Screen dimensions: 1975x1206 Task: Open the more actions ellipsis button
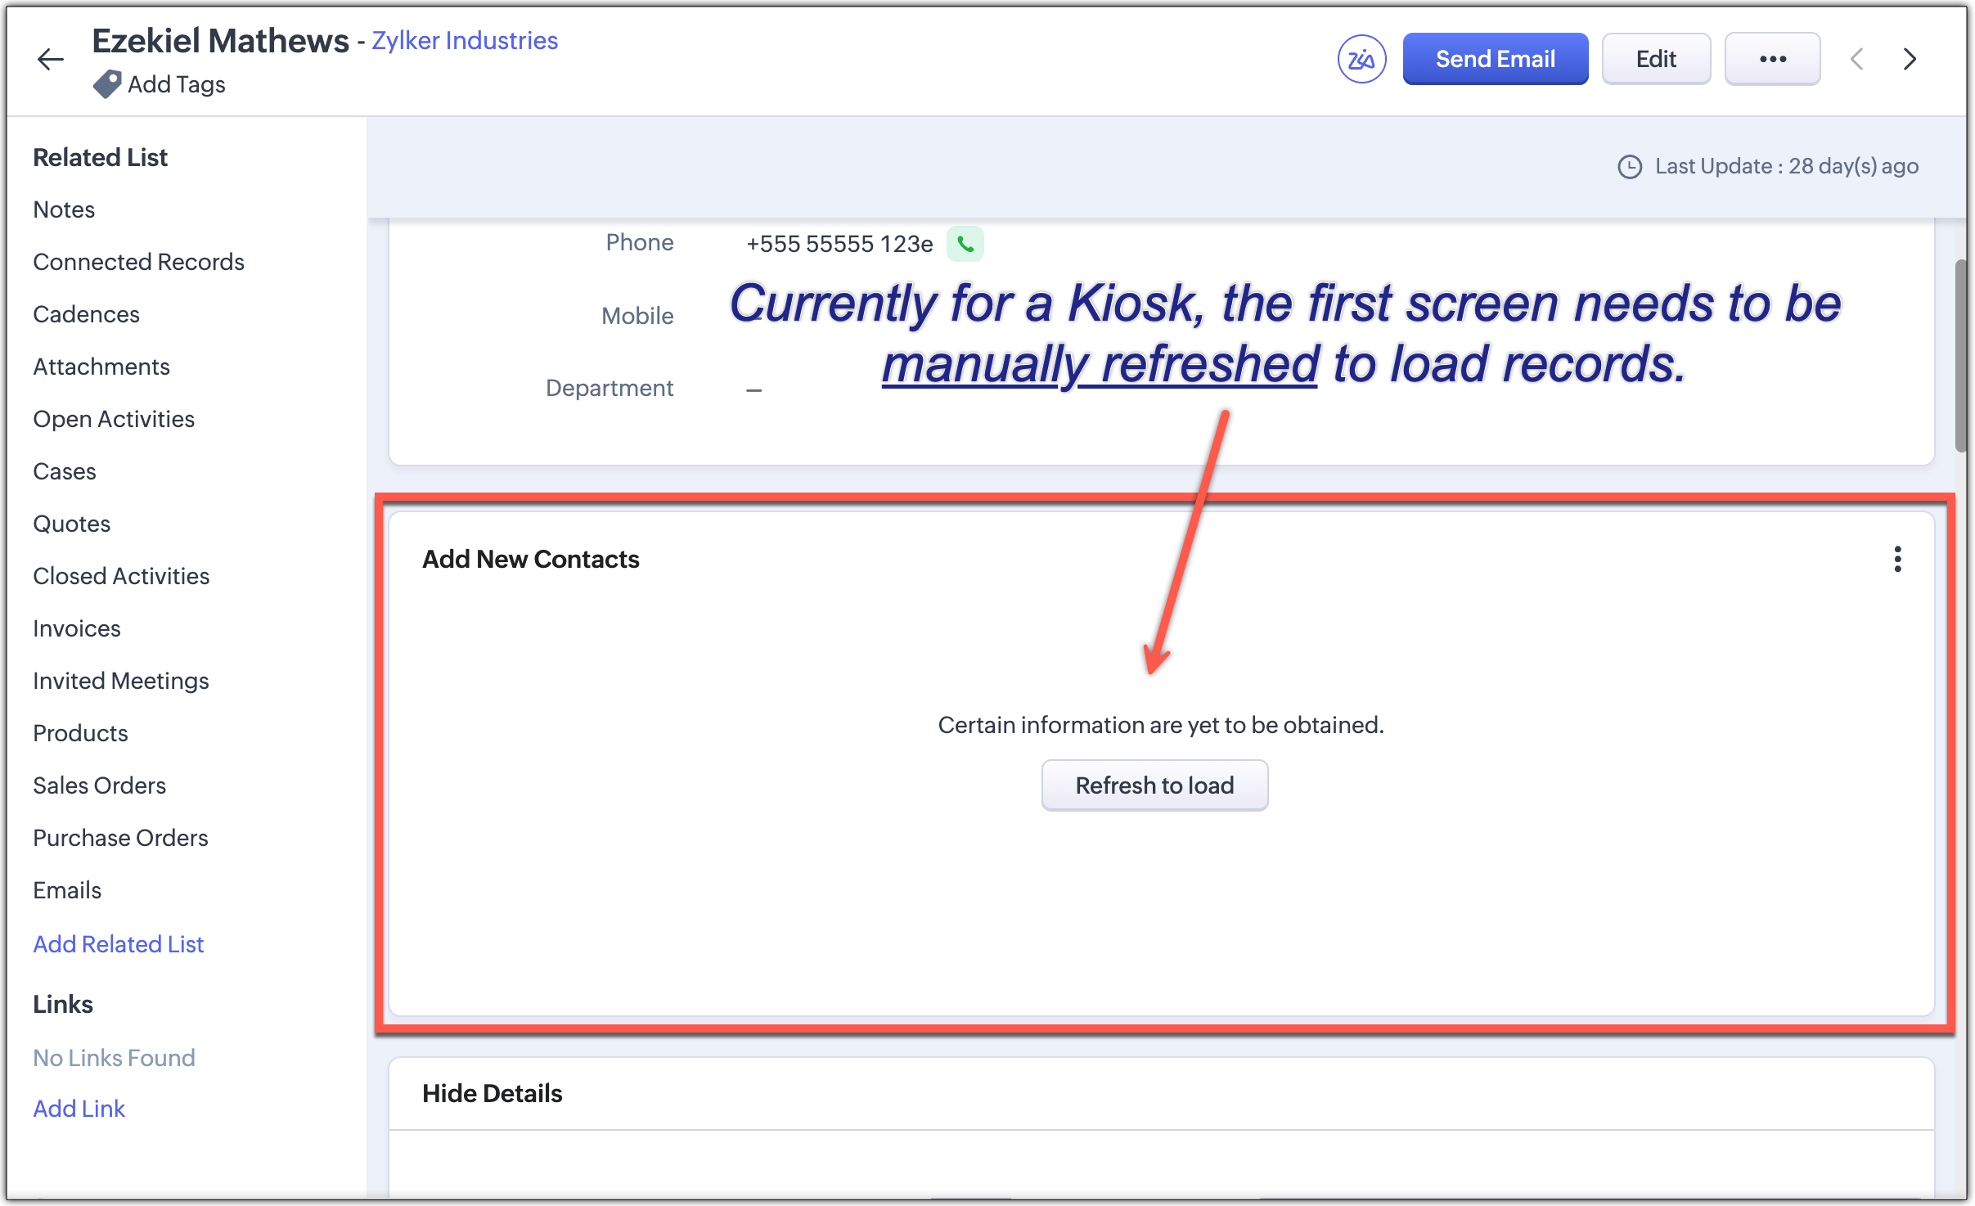coord(1772,59)
